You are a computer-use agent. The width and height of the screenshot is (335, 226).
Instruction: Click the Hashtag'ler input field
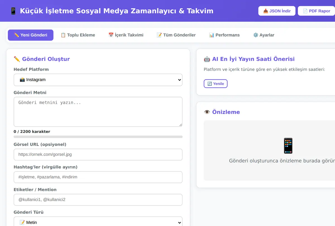point(98,177)
